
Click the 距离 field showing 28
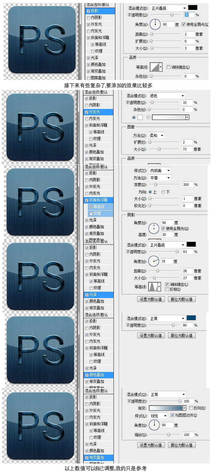(x=188, y=271)
